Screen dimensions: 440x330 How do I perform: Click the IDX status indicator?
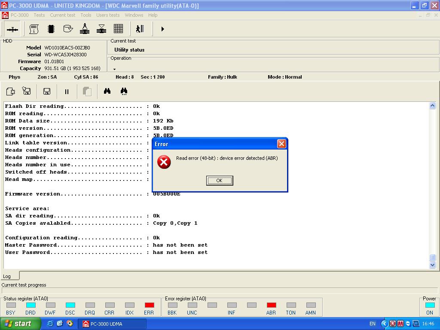pos(129,305)
